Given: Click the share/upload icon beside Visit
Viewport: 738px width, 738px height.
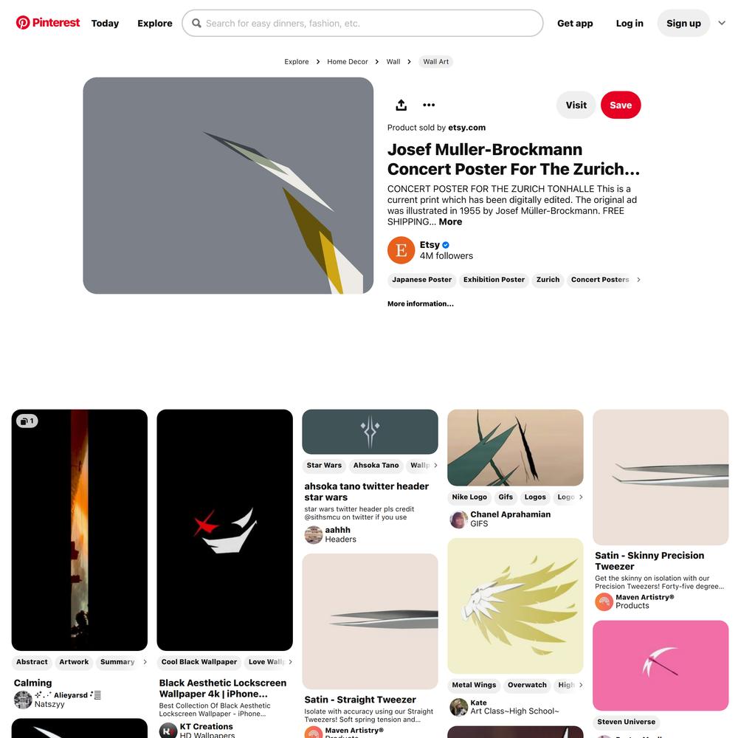Looking at the screenshot, I should tap(401, 105).
